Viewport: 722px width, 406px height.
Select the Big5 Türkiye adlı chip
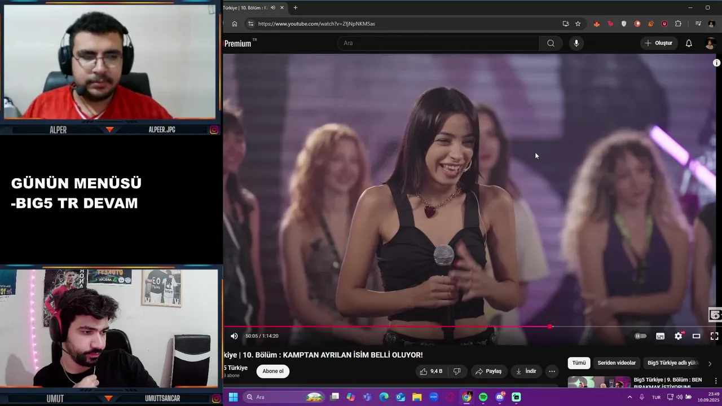[673, 363]
